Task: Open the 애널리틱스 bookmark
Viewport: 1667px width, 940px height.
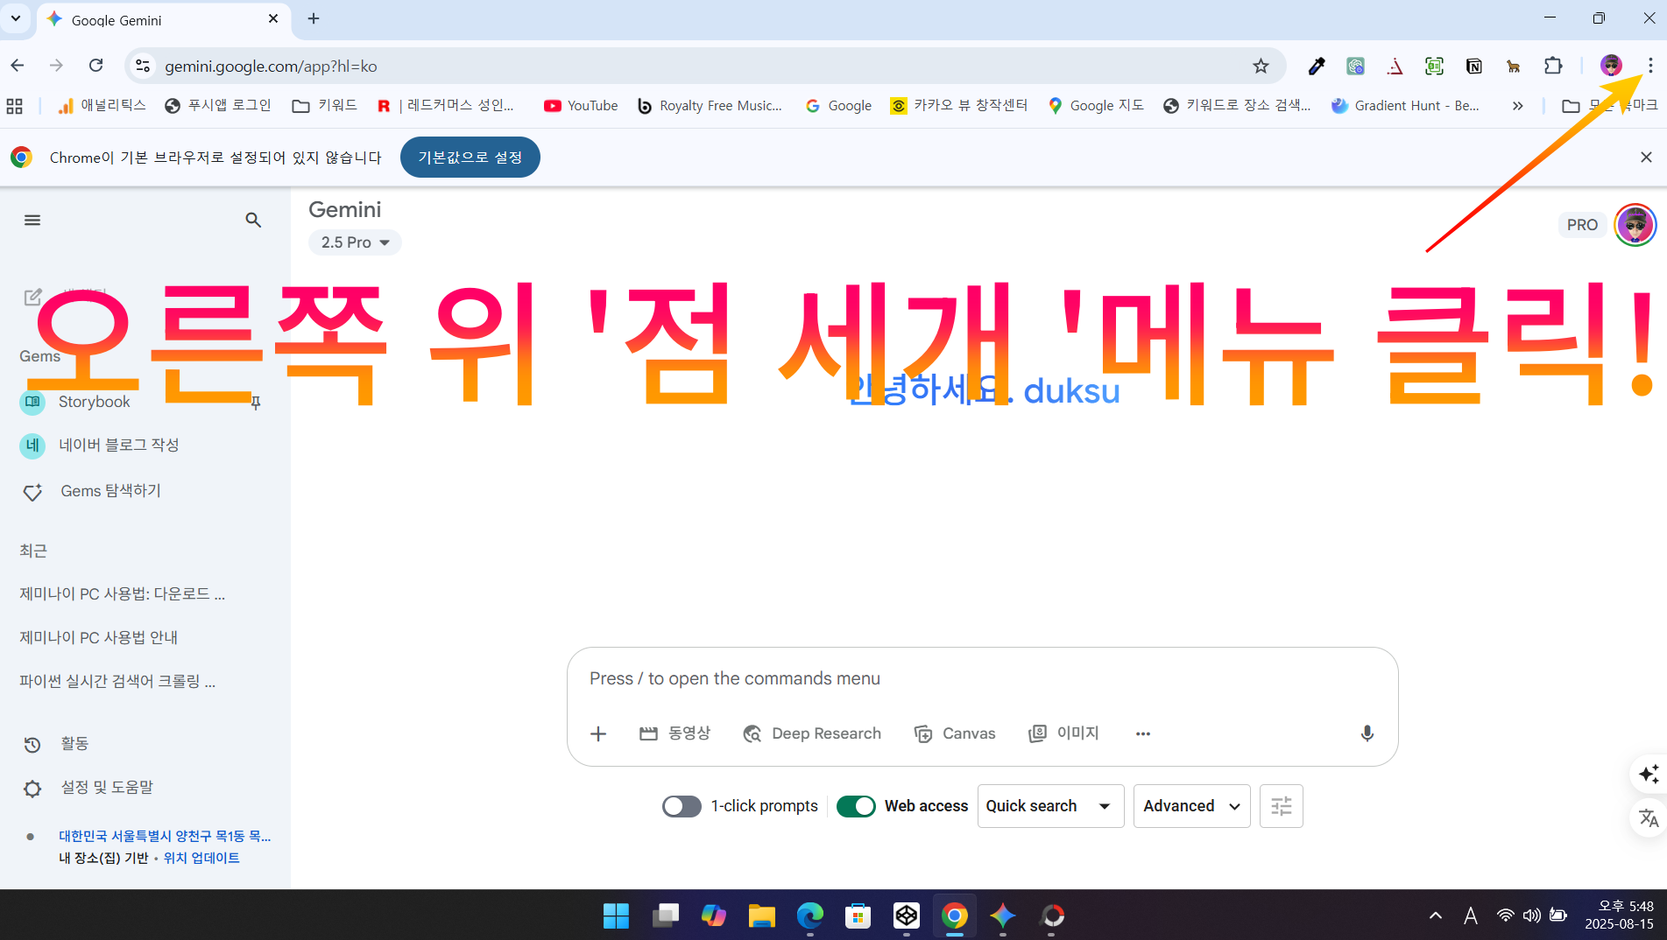Action: click(102, 106)
